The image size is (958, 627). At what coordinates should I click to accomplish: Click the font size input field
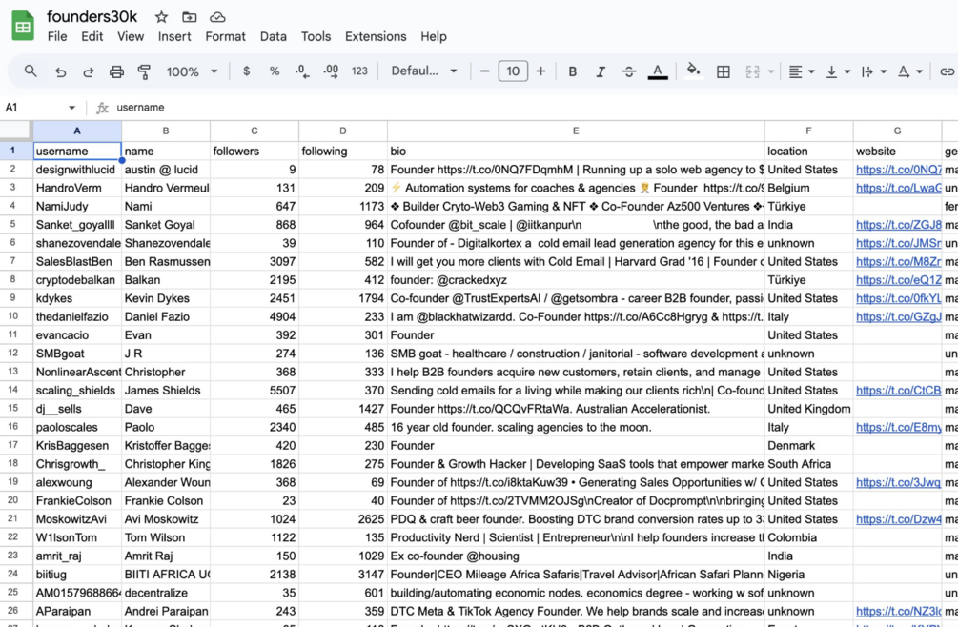point(513,71)
